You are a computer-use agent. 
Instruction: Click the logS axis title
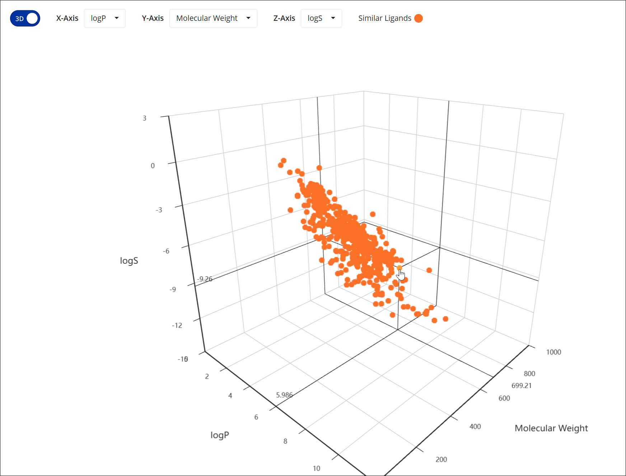(129, 261)
